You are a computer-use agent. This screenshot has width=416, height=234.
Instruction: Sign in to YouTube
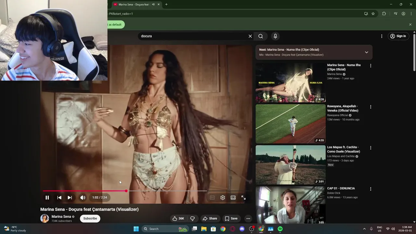pos(398,36)
